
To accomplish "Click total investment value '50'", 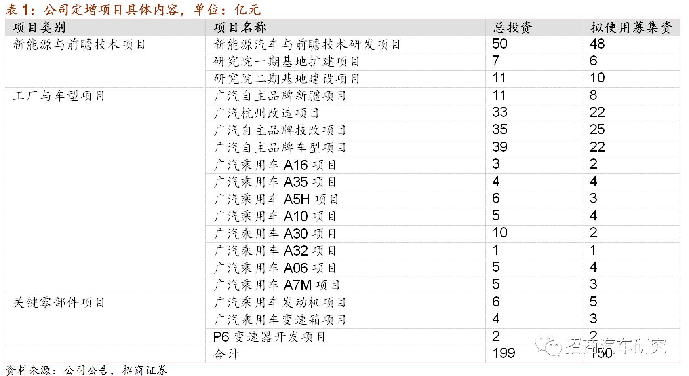I will coord(500,44).
